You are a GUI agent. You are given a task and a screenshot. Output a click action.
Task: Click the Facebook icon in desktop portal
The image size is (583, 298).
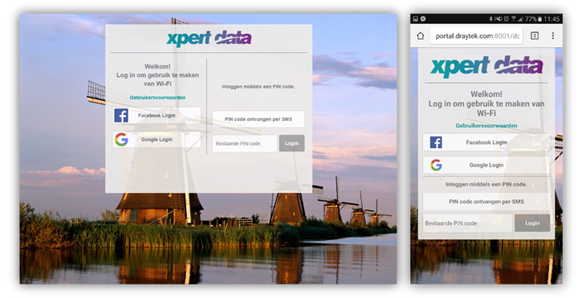click(x=121, y=116)
